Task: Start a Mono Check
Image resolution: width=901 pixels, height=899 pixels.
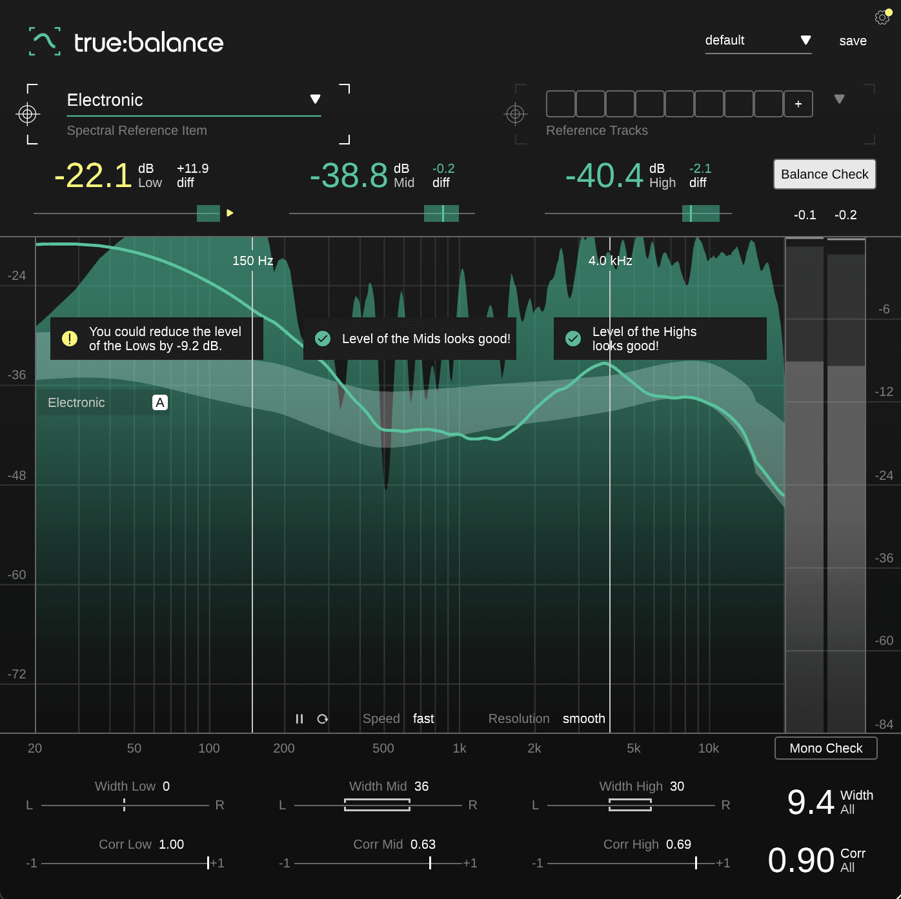Action: coord(825,748)
